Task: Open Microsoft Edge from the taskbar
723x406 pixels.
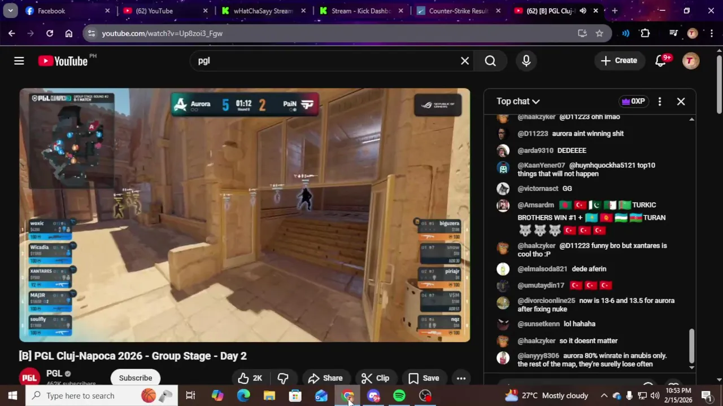Action: coord(243,396)
